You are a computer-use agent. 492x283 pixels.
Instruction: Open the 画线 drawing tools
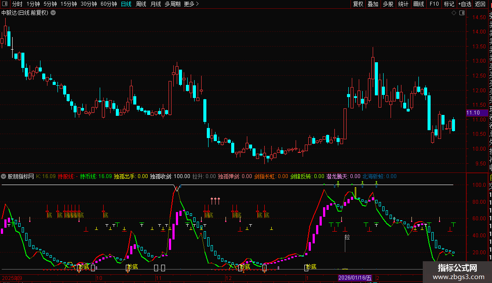pos(418,4)
